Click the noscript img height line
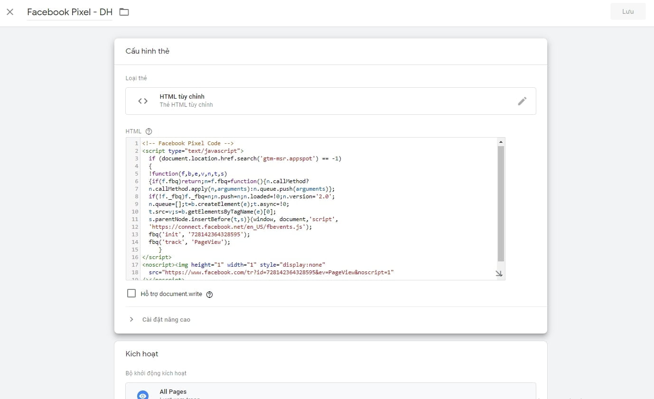Image resolution: width=654 pixels, height=399 pixels. point(234,265)
